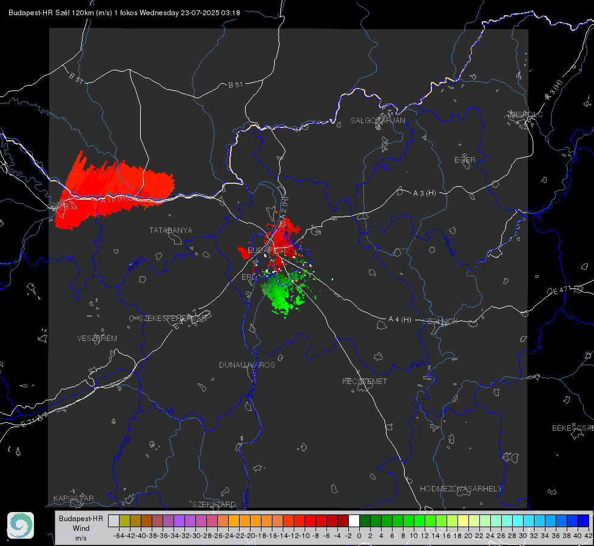Image resolution: width=594 pixels, height=546 pixels.
Task: Click the EGER city label
Action: 465,160
